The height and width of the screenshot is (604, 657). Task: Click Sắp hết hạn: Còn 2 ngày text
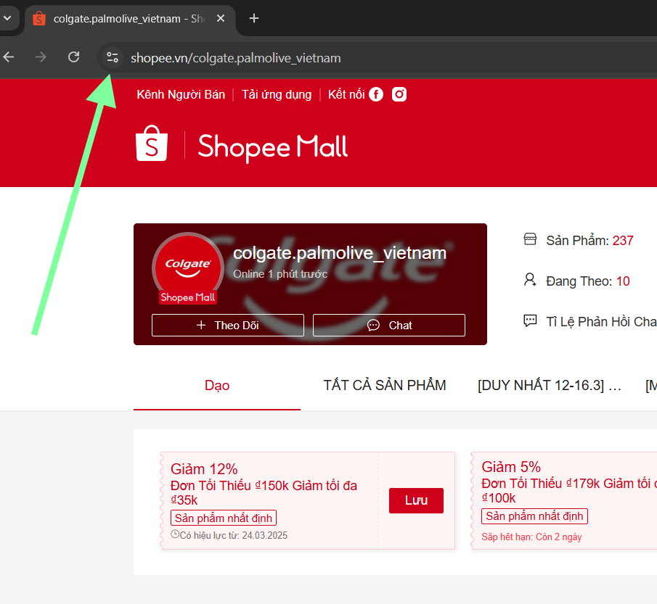click(531, 537)
